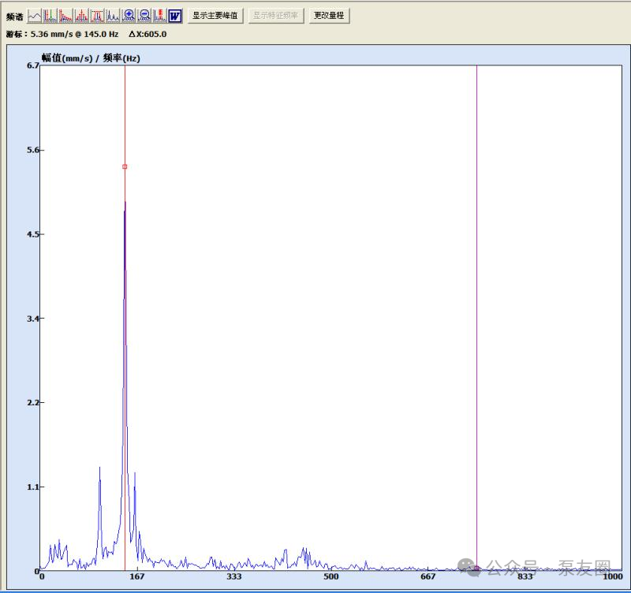Click the 更改量程 button
Image resolution: width=631 pixels, height=593 pixels.
point(329,16)
